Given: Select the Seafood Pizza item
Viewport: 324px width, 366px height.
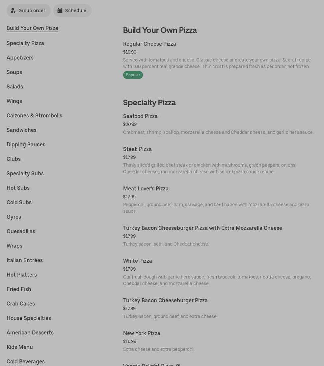Looking at the screenshot, I should pos(140,116).
